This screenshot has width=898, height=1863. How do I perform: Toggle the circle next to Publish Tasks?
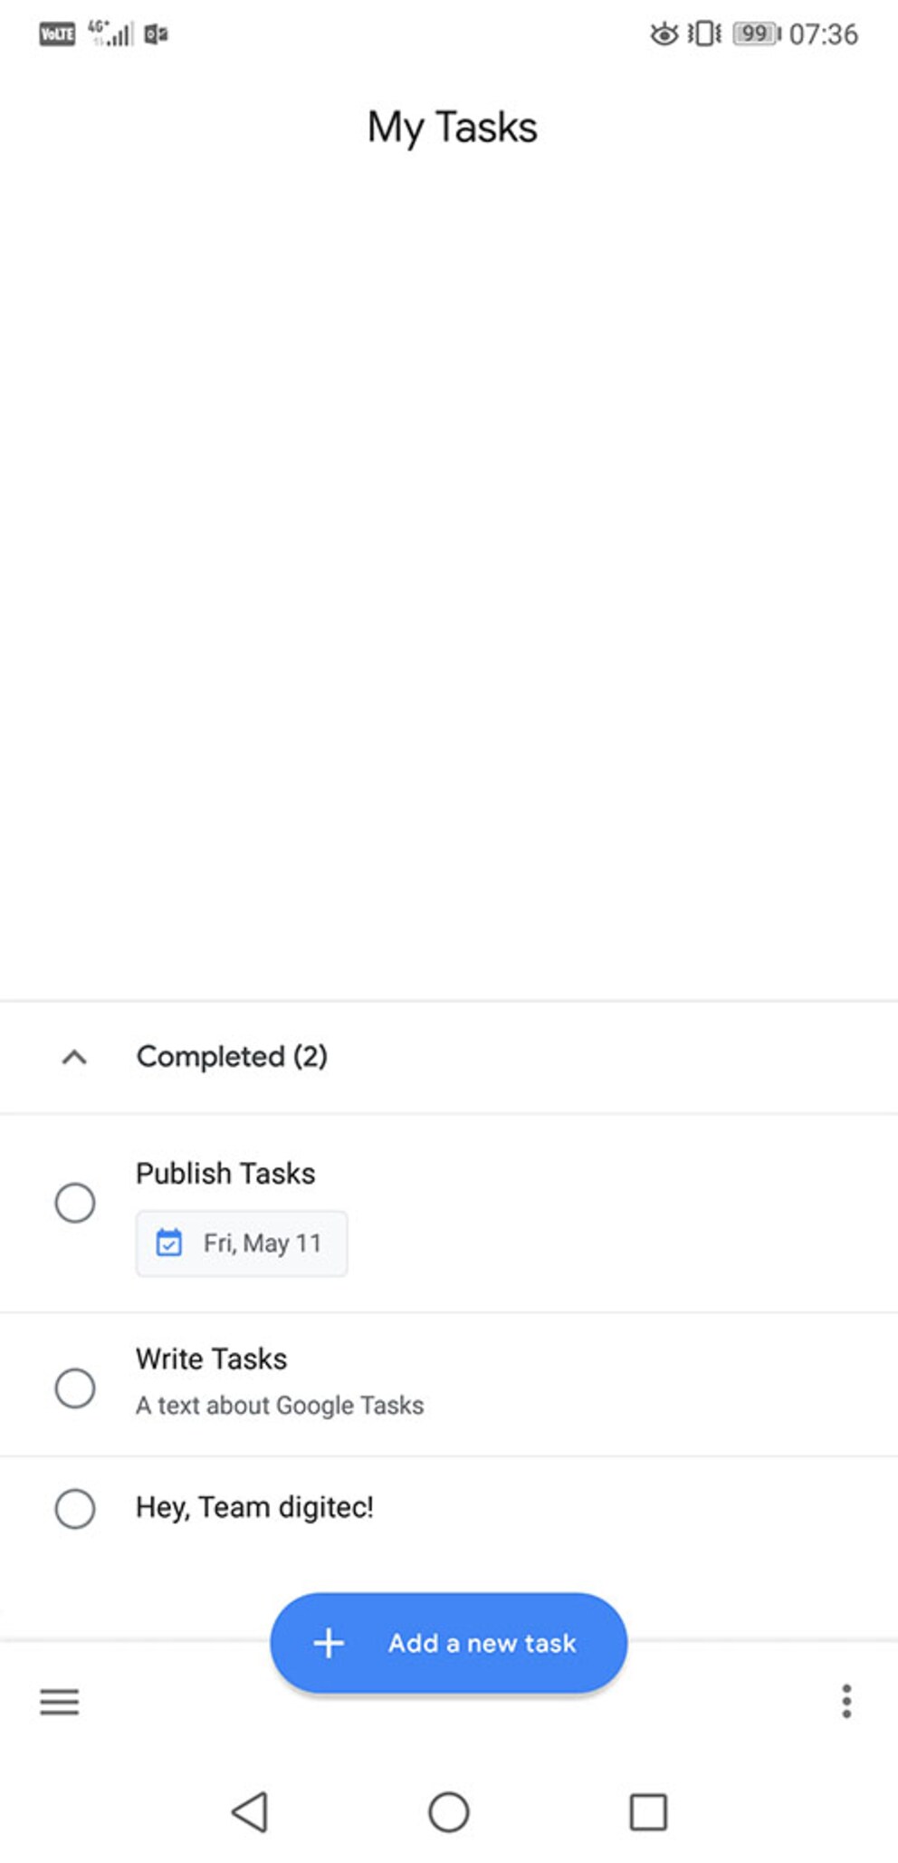tap(75, 1202)
